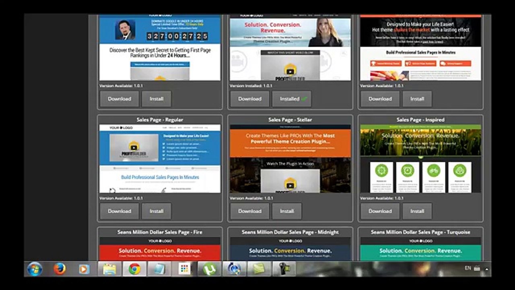Open Windows Explorer folder icon in taskbar
Image resolution: width=515 pixels, height=290 pixels.
[x=109, y=269]
